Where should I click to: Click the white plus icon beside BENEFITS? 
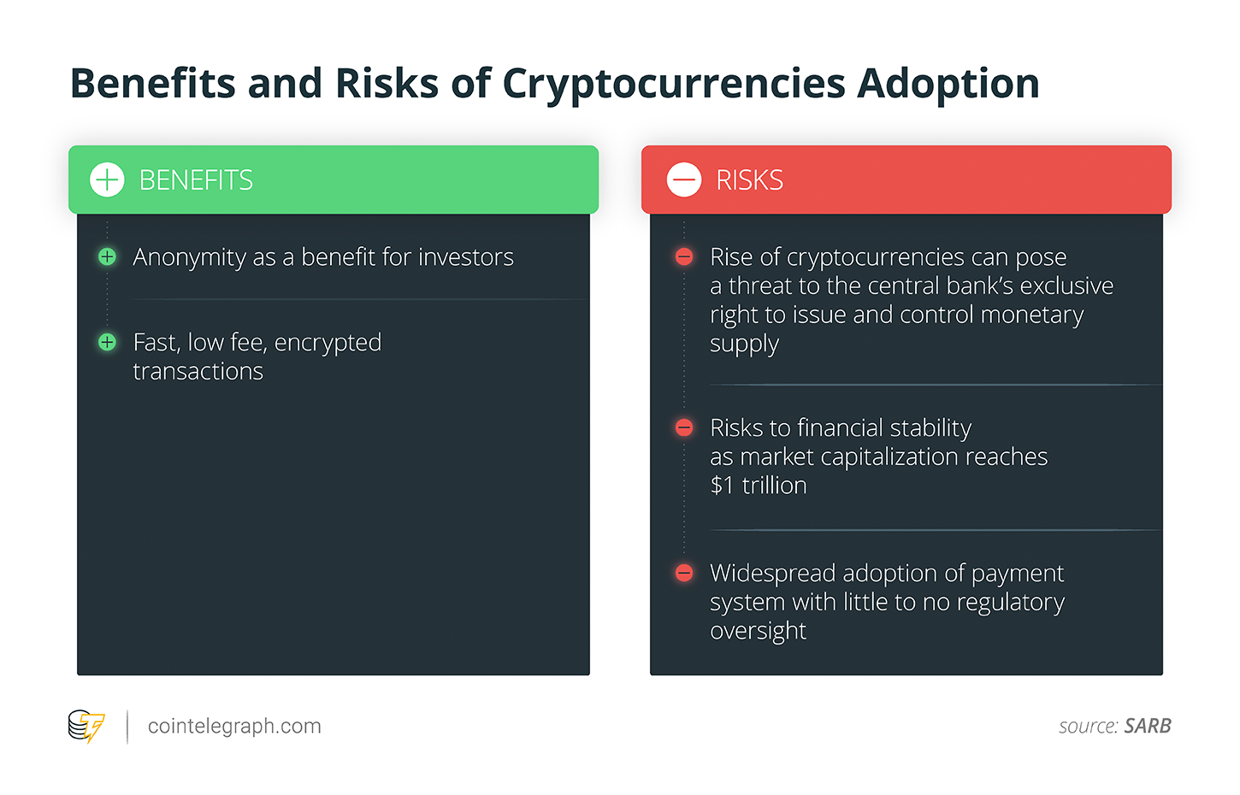107,180
